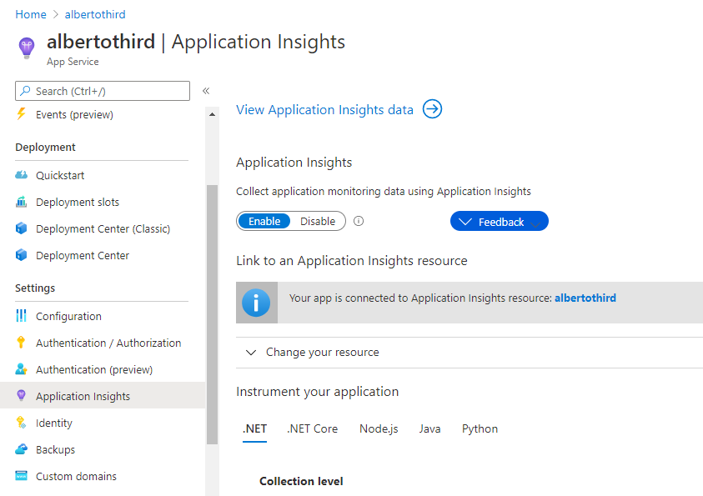Image resolution: width=703 pixels, height=496 pixels.
Task: Switch to the .NET Core tab
Action: coord(312,428)
